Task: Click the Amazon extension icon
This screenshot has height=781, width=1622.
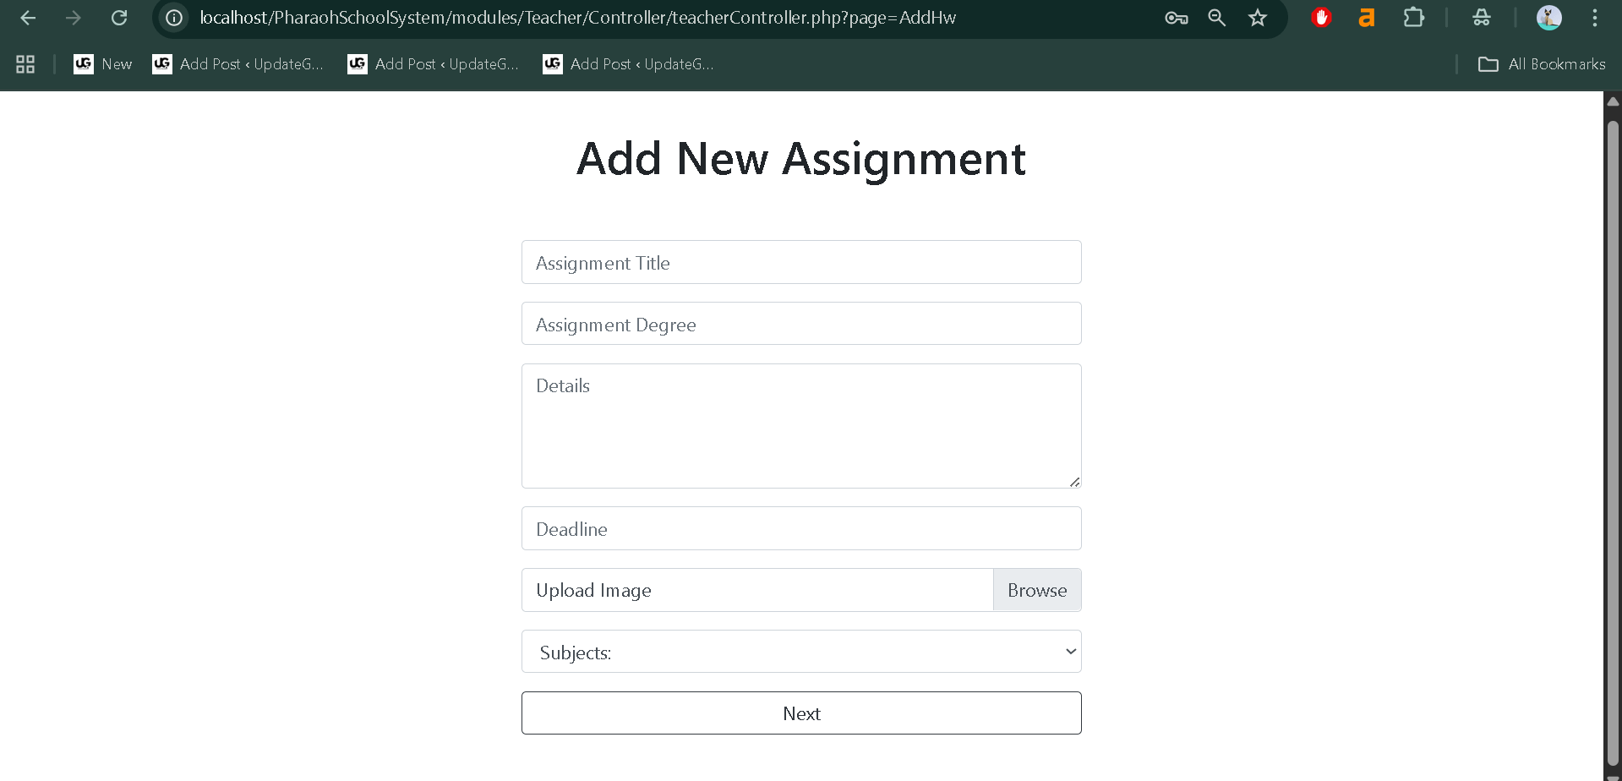Action: coord(1367,17)
